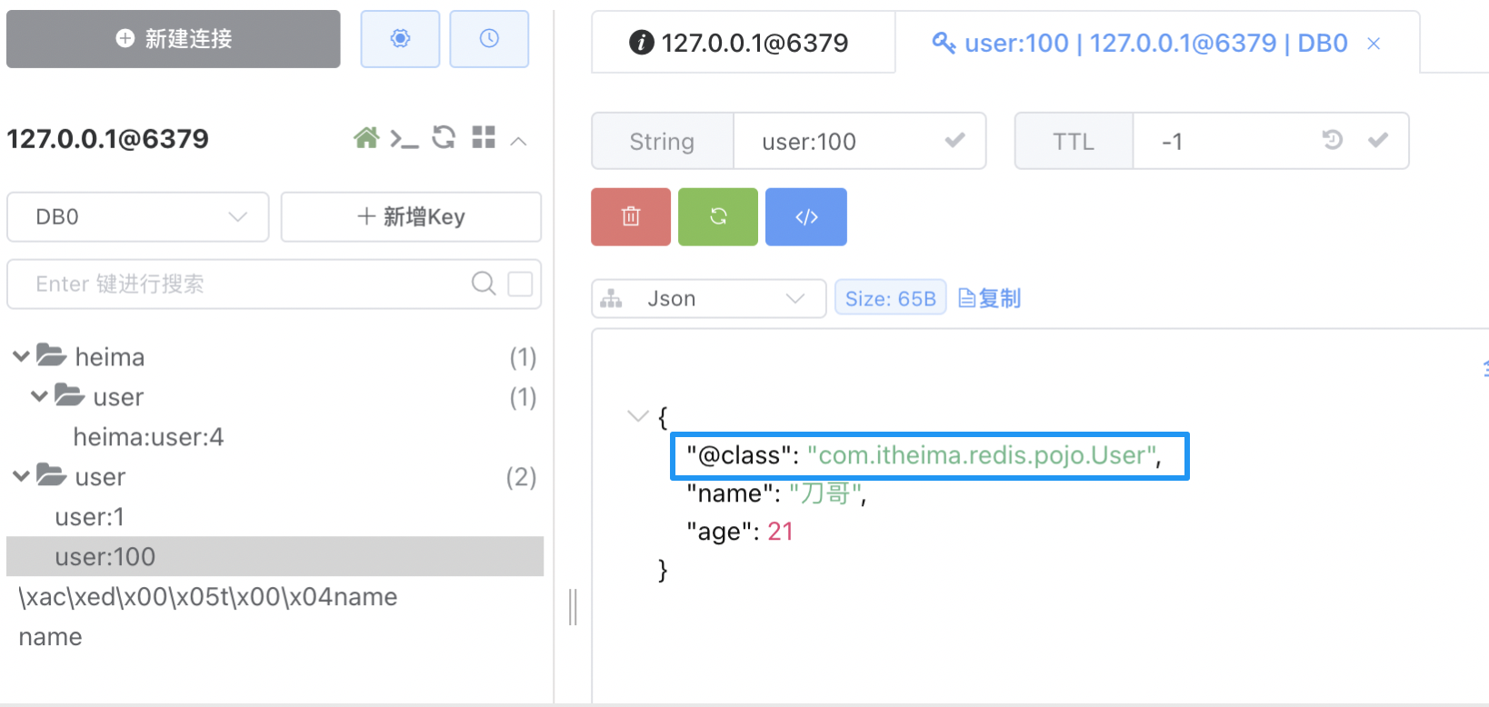This screenshot has height=707, width=1489.
Task: Click the "name" JSON line
Action: coord(776,493)
